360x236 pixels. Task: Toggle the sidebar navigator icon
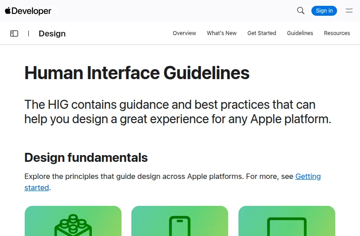point(14,33)
